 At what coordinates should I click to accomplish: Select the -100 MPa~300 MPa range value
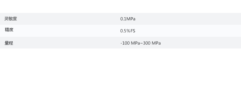click(141, 43)
